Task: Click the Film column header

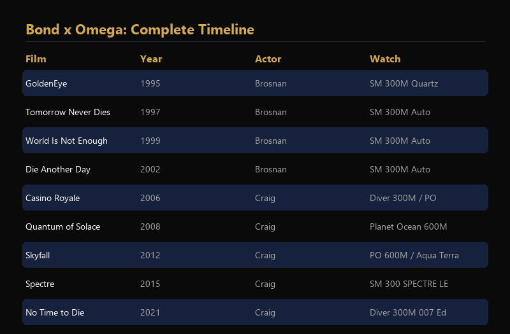Action: click(x=36, y=59)
